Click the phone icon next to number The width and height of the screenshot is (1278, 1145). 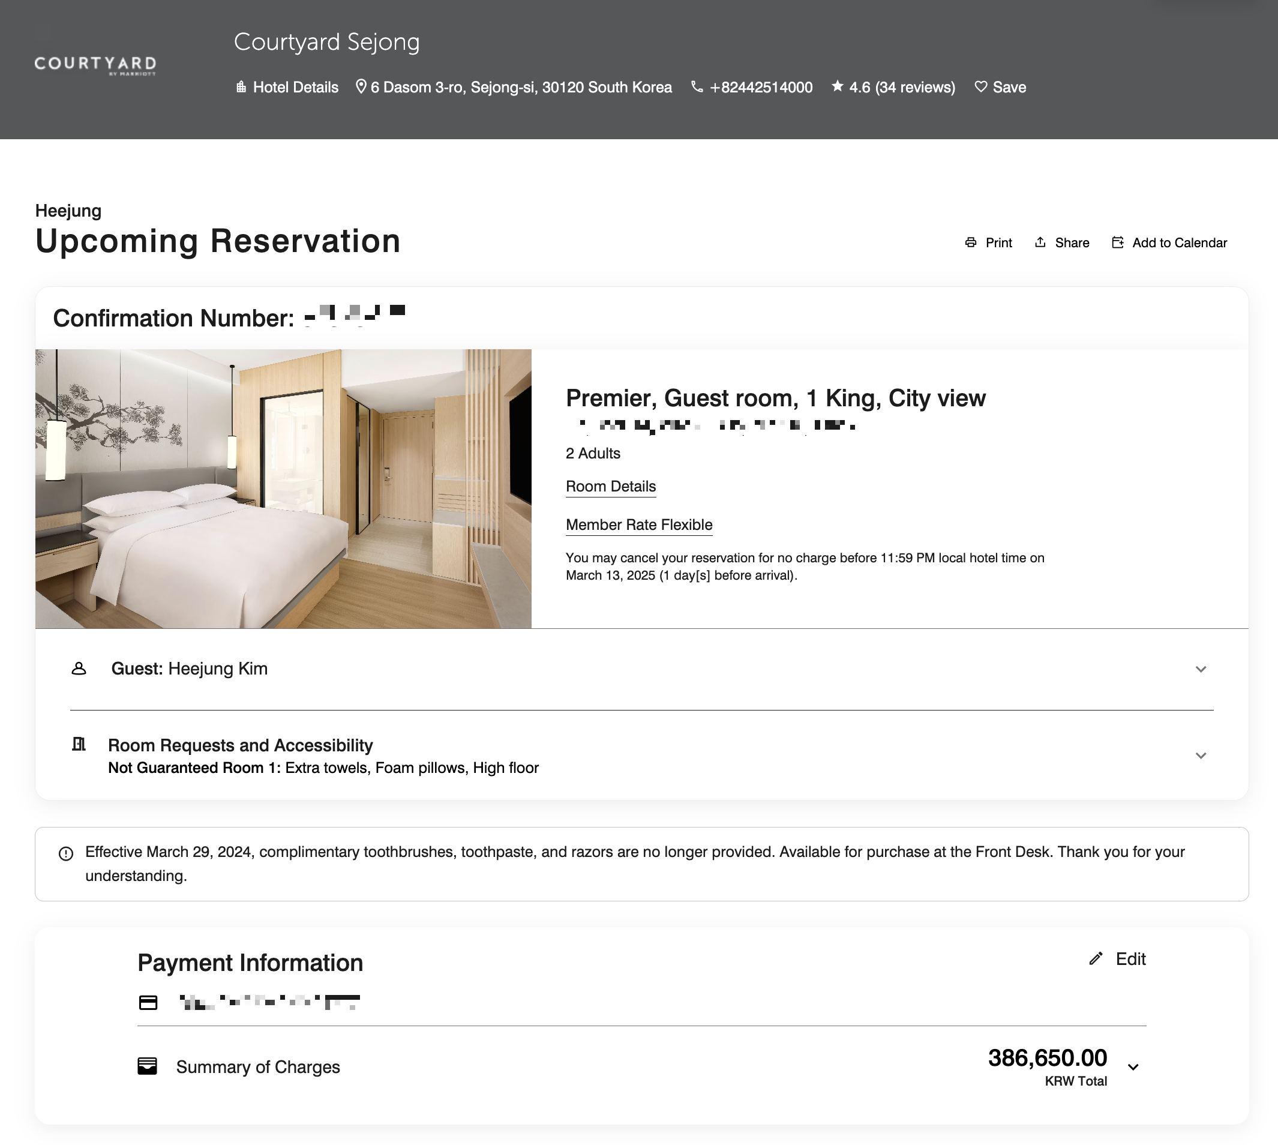(x=697, y=87)
